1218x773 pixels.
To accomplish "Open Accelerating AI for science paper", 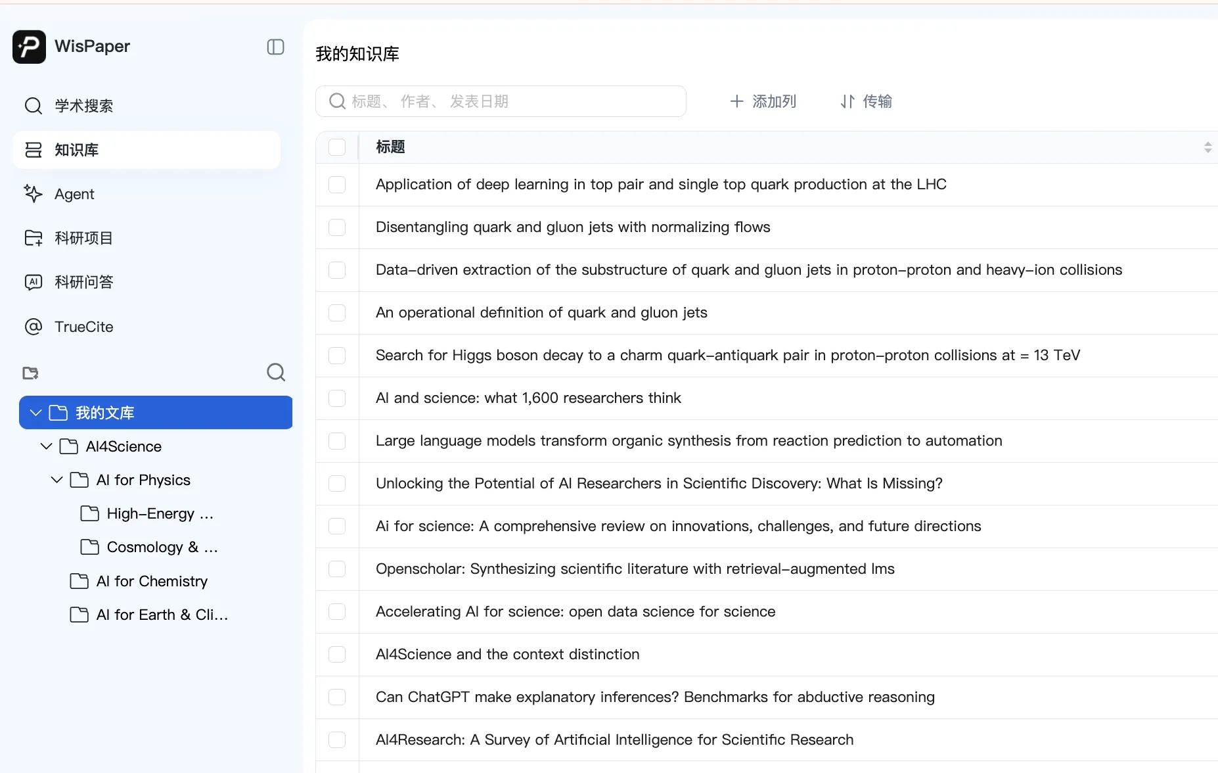I will click(x=575, y=611).
